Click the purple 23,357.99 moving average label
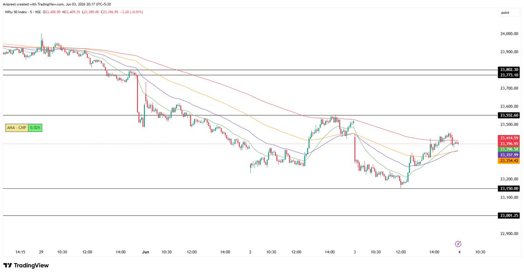 coord(509,155)
